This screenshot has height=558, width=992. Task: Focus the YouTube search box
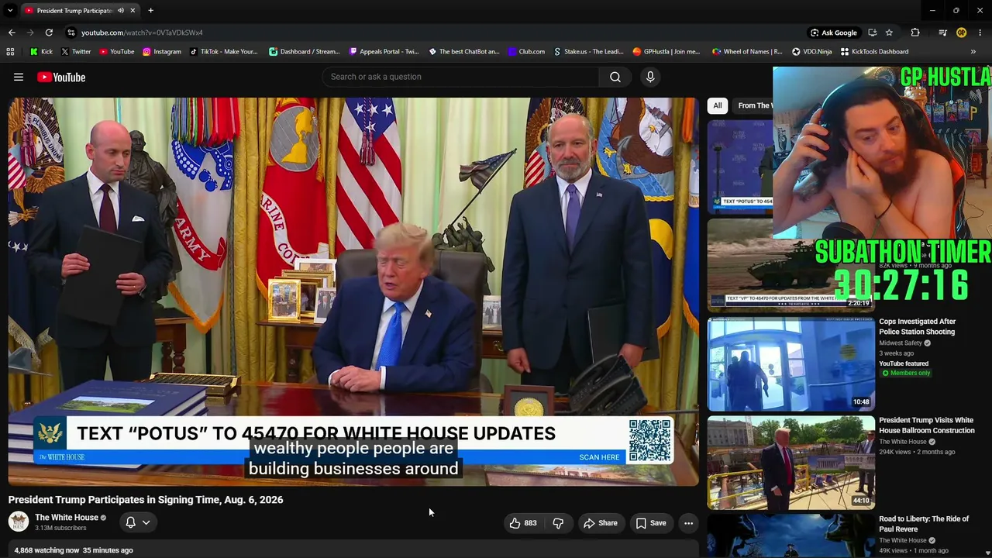[x=460, y=77]
